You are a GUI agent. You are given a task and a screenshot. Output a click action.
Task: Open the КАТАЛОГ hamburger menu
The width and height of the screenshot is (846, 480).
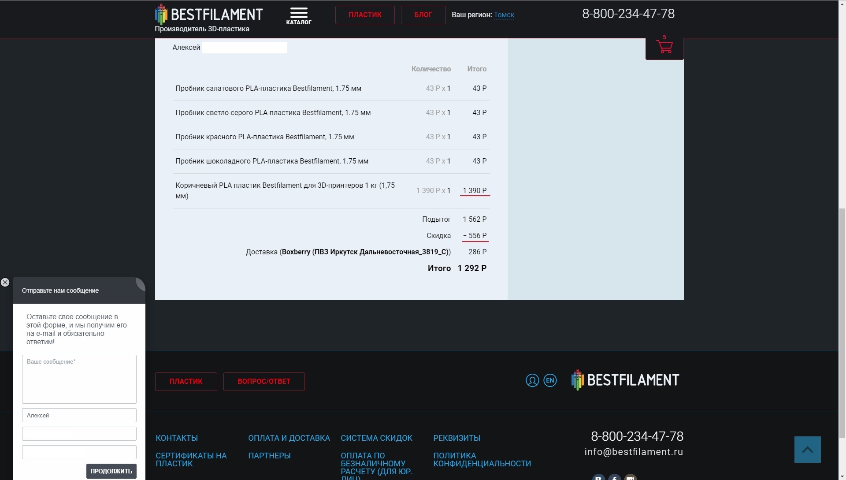click(298, 15)
